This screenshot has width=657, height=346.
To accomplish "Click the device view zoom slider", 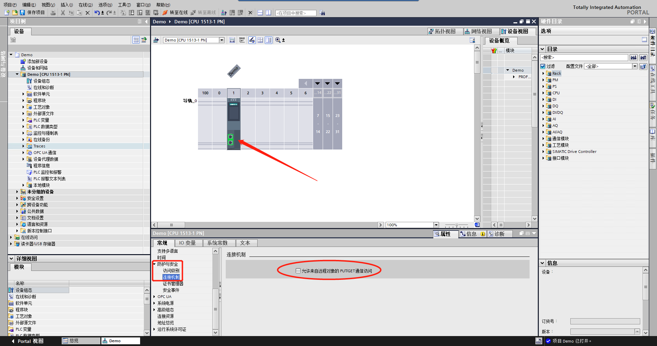I will point(457,225).
